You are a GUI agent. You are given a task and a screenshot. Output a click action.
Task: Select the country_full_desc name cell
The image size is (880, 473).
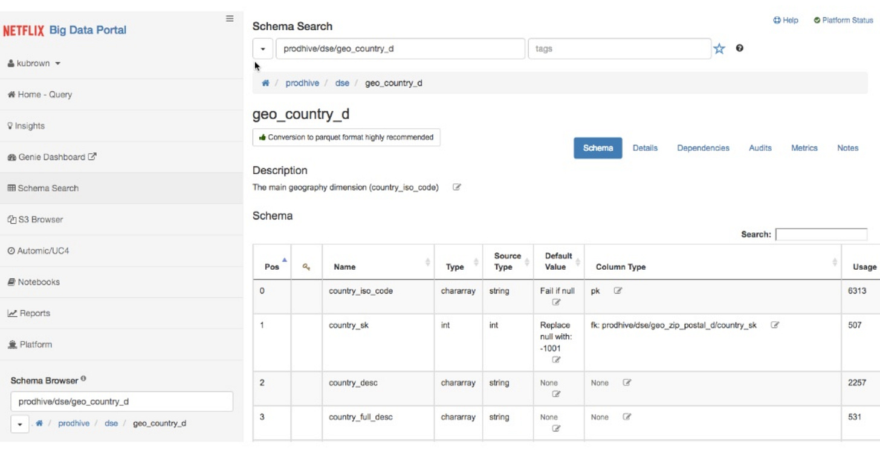(378, 423)
